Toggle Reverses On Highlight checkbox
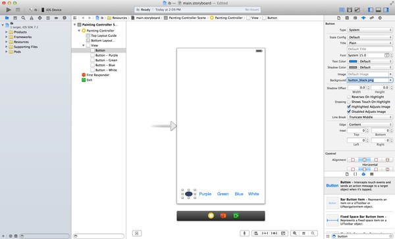The image size is (395, 239). (349, 97)
